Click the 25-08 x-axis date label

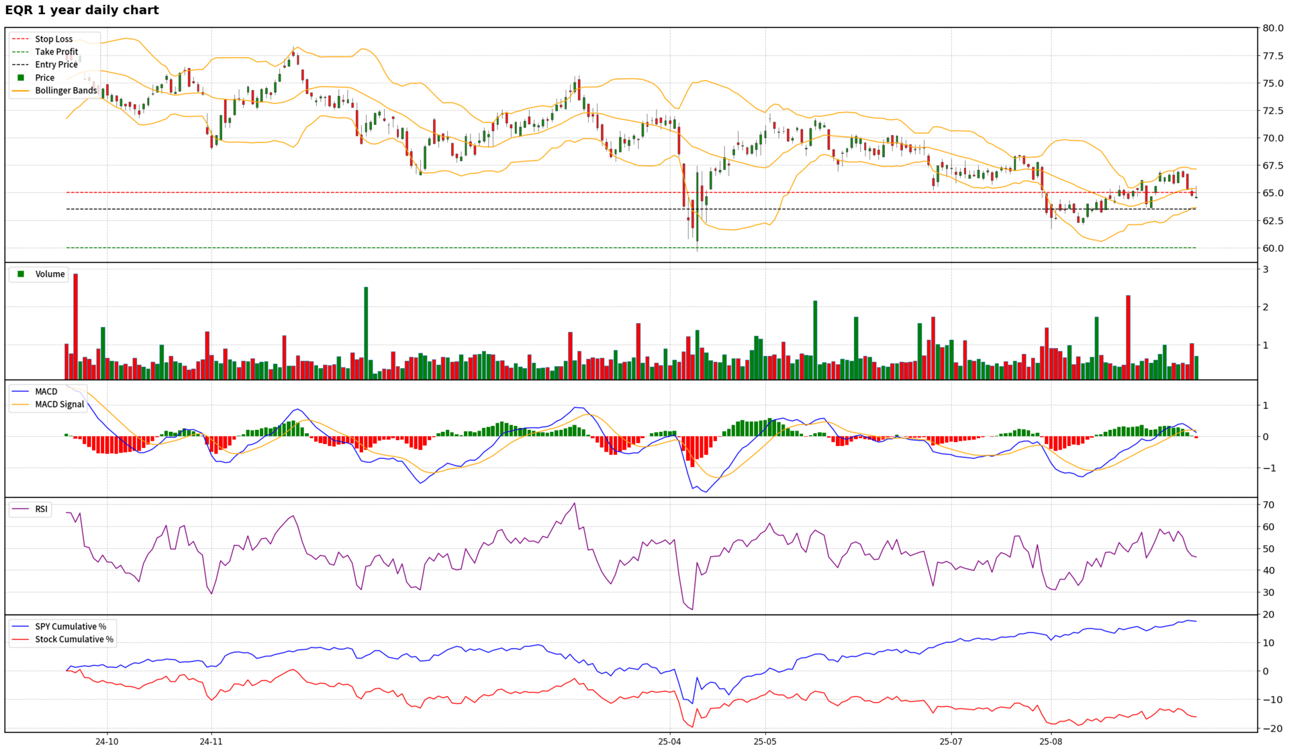(1051, 742)
